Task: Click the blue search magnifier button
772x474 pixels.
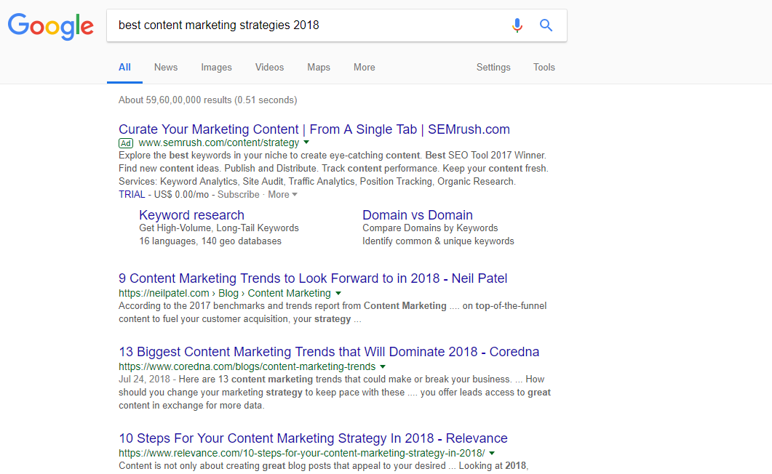Action: click(x=546, y=25)
